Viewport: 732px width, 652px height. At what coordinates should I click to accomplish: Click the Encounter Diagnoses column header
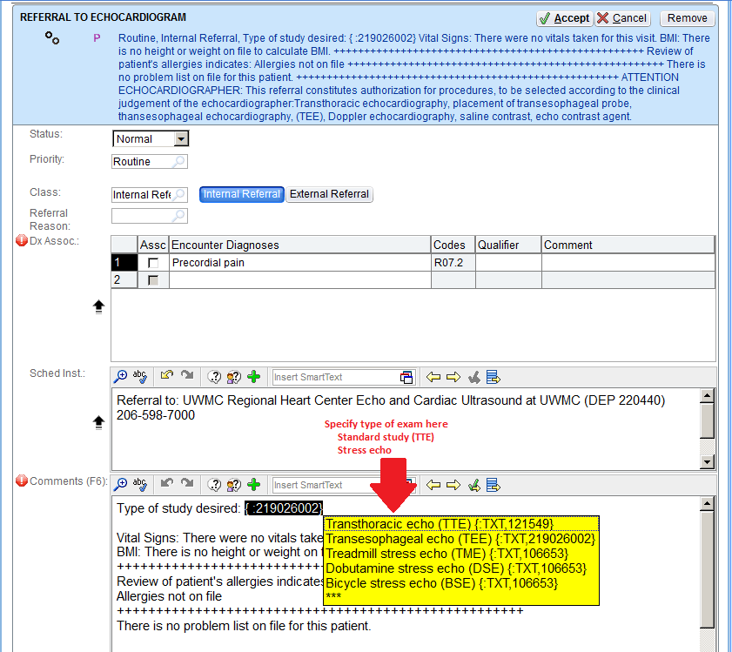[x=299, y=245]
